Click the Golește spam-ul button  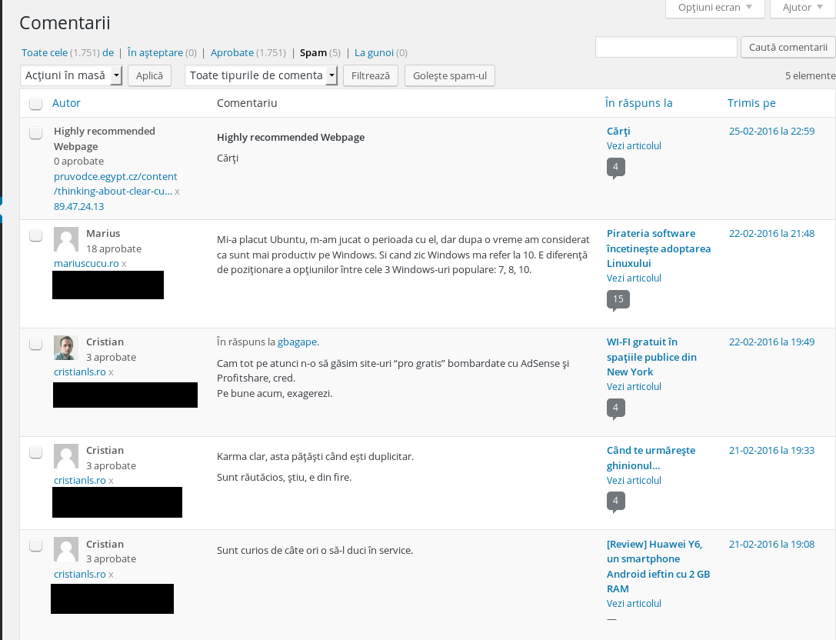click(449, 75)
